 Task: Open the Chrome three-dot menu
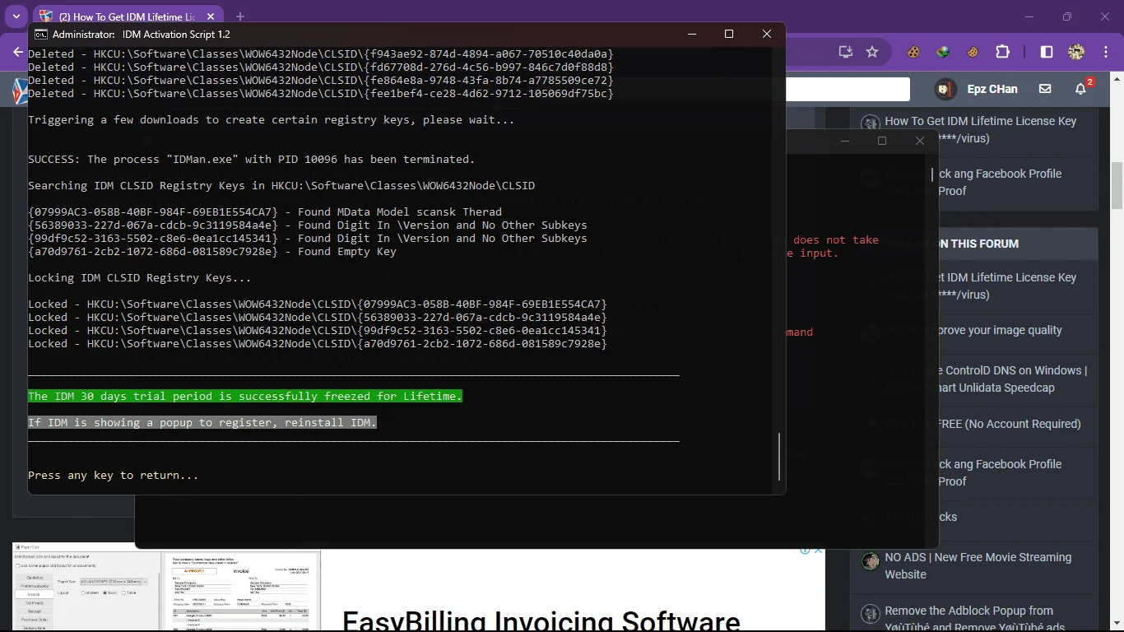(x=1105, y=52)
